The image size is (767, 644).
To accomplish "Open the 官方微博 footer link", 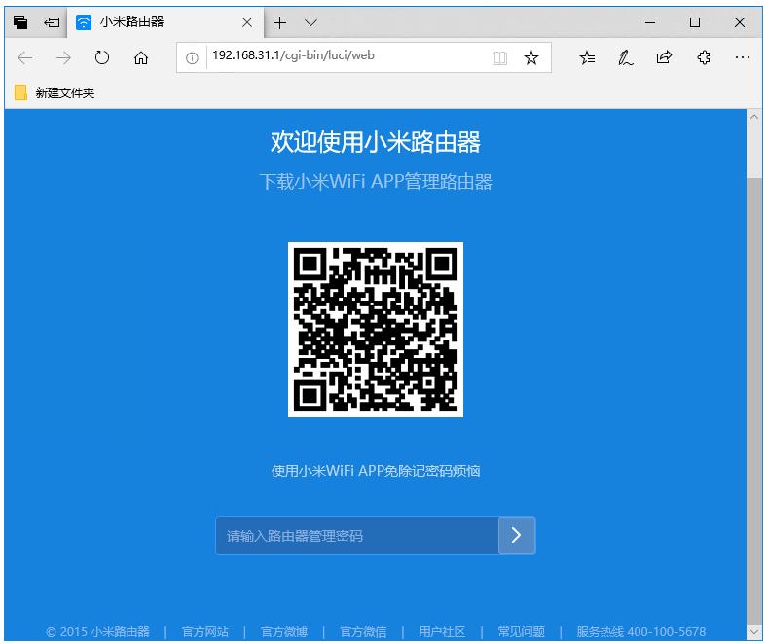I will (284, 632).
